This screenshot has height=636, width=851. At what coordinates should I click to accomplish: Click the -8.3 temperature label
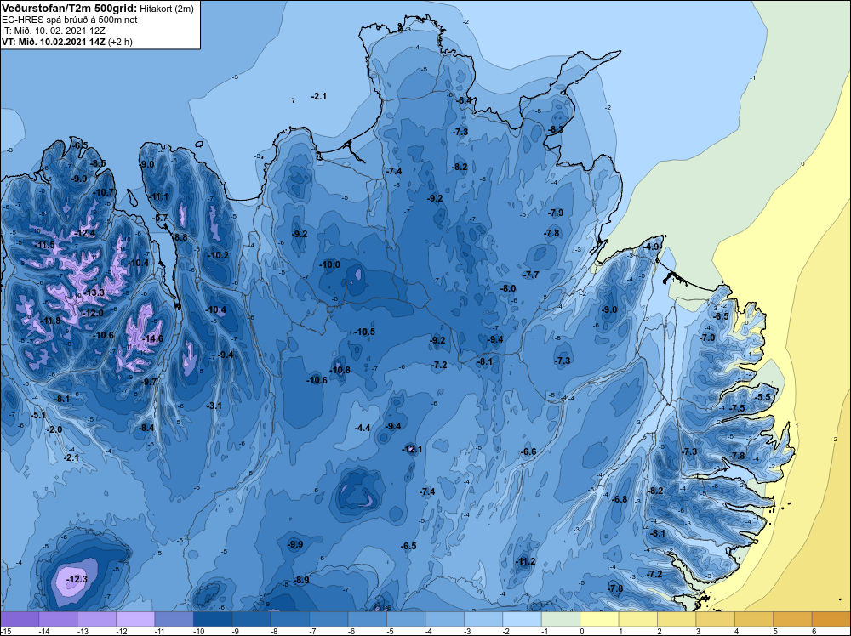pyautogui.click(x=556, y=129)
